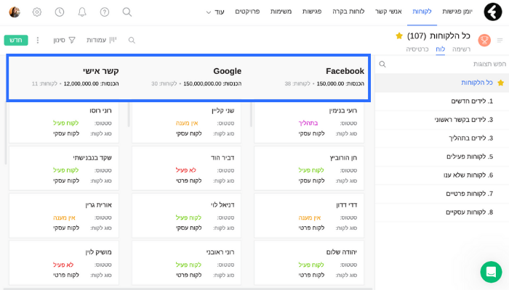Open the עמודות columns sorting option
The image size is (509, 290).
coord(101,40)
